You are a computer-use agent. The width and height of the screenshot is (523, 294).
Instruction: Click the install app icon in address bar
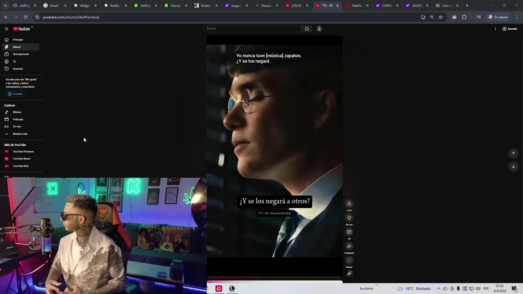(423, 17)
